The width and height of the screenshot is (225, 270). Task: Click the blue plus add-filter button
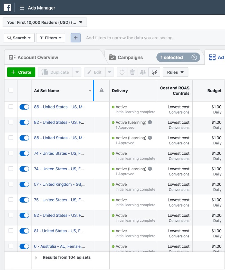point(76,38)
